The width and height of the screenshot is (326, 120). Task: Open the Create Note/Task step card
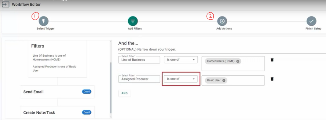click(x=57, y=112)
